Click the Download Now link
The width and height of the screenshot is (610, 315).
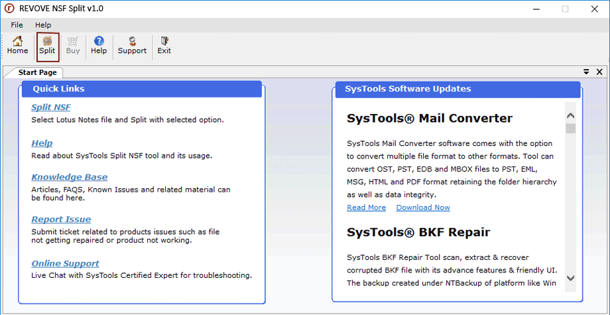click(423, 208)
